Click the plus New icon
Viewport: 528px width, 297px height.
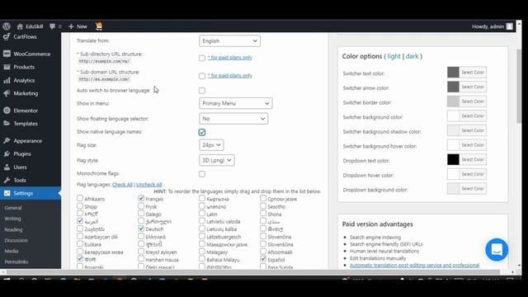pyautogui.click(x=71, y=26)
